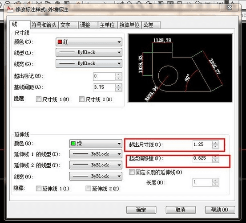Click the 确定 button
246x223 pixels.
(141, 210)
